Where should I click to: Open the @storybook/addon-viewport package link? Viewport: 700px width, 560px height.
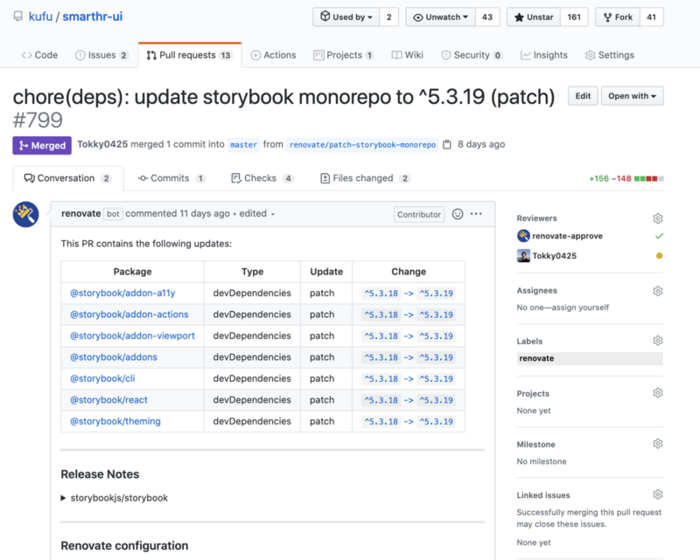pyautogui.click(x=133, y=335)
